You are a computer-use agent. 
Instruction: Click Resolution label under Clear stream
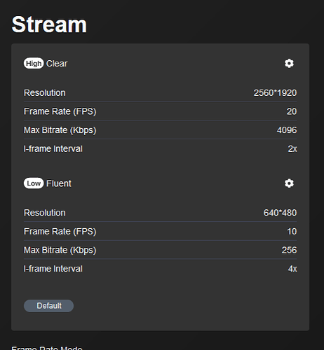click(x=45, y=93)
